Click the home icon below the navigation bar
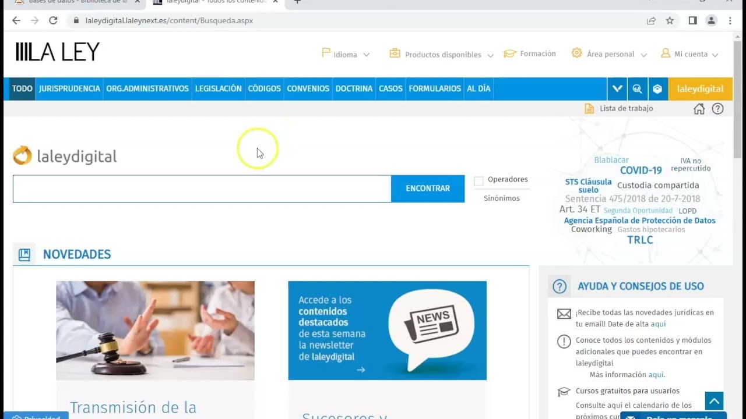The width and height of the screenshot is (746, 419). [x=699, y=109]
